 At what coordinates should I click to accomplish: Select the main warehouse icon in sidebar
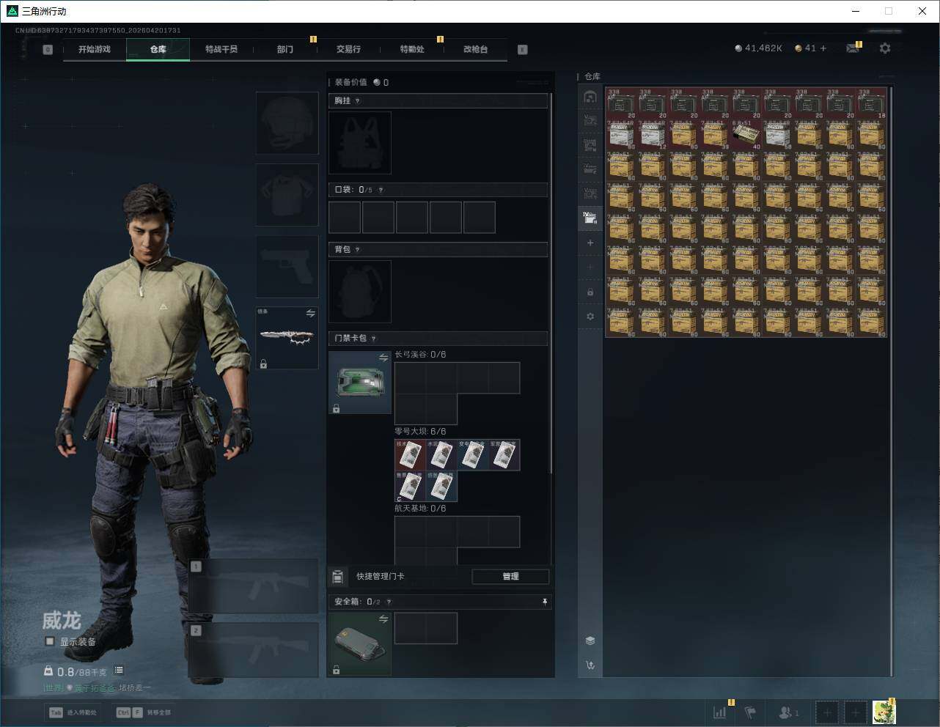[x=590, y=97]
